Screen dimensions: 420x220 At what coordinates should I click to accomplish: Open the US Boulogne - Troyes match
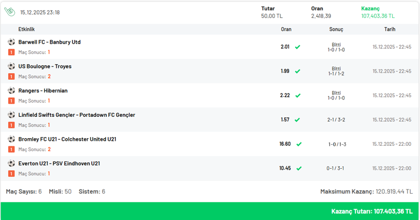pyautogui.click(x=45, y=66)
